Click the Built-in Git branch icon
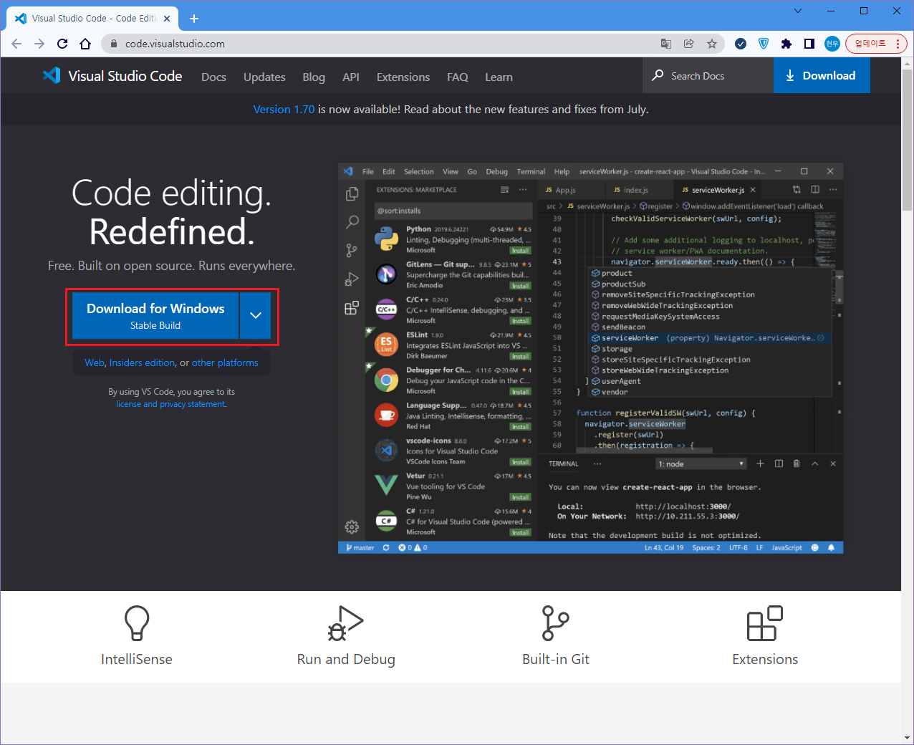Viewport: 914px width, 745px height. point(555,623)
